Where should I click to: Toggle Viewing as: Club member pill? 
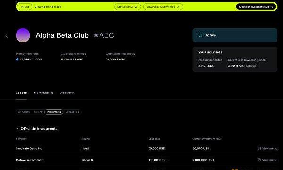pyautogui.click(x=163, y=7)
